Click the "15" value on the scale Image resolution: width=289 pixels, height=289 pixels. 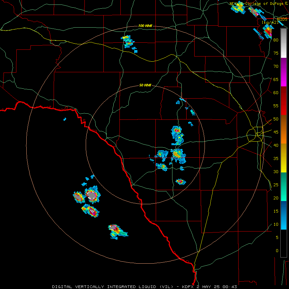[x=276, y=211]
